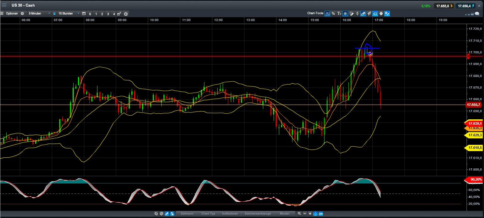This screenshot has width=484, height=218.
Task: Click the 1234 data values icon
Action: (321, 214)
